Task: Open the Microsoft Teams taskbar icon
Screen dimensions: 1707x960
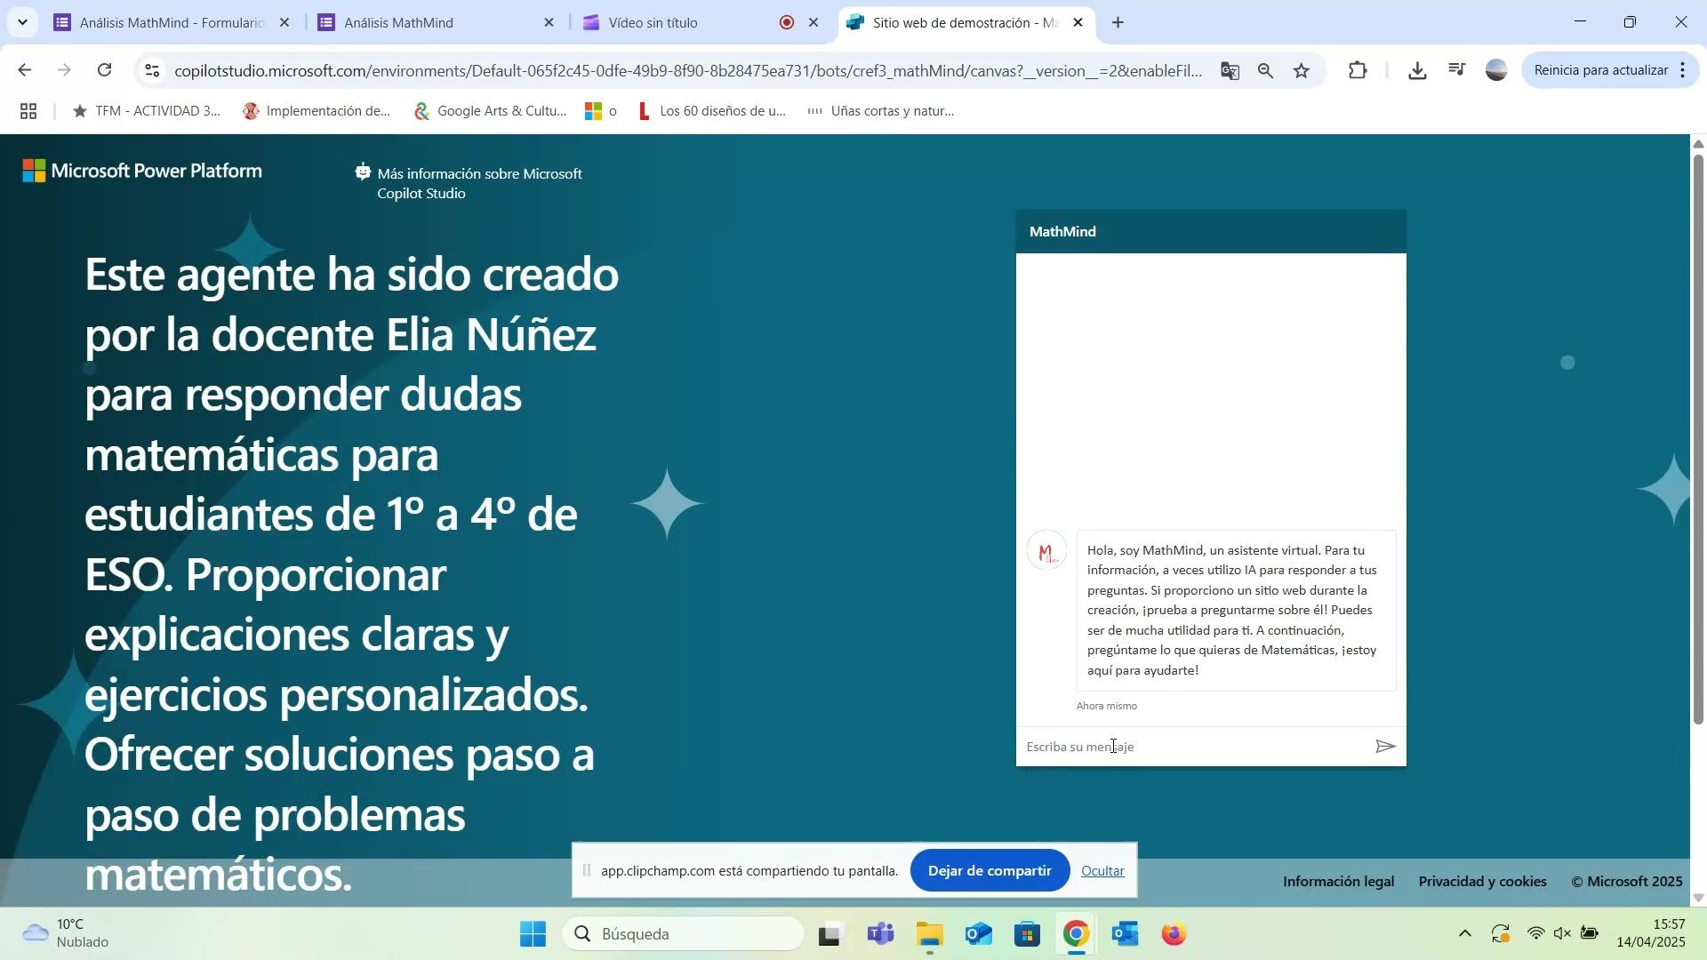Action: tap(880, 934)
